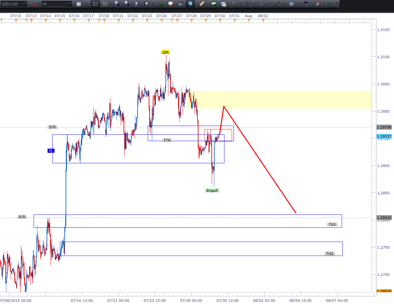Viewport: 394px width, 304px height.
Task: Toggle the Bid price line
Action: click(x=95, y=4)
